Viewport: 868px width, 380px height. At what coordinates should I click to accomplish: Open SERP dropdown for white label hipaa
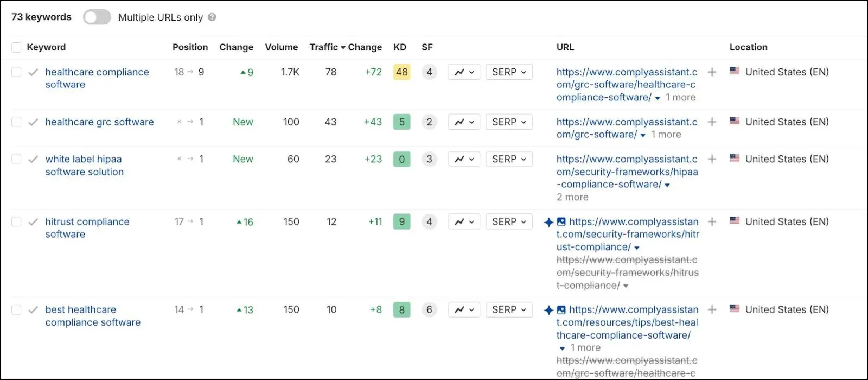[x=509, y=159]
